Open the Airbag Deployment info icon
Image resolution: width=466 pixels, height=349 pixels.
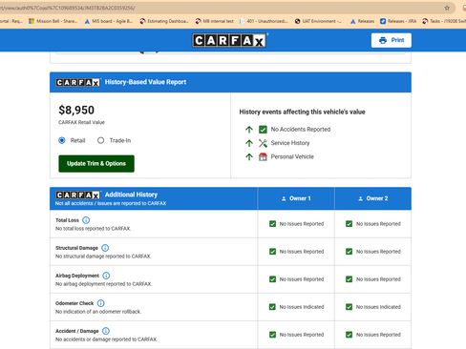[106, 276]
